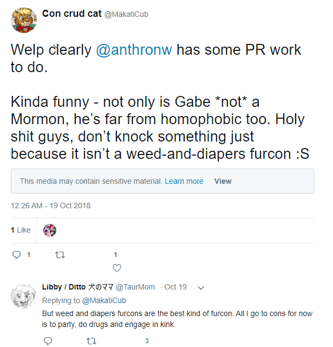The height and width of the screenshot is (347, 333).
Task: View the hidden sensitive media
Action: [x=223, y=181]
